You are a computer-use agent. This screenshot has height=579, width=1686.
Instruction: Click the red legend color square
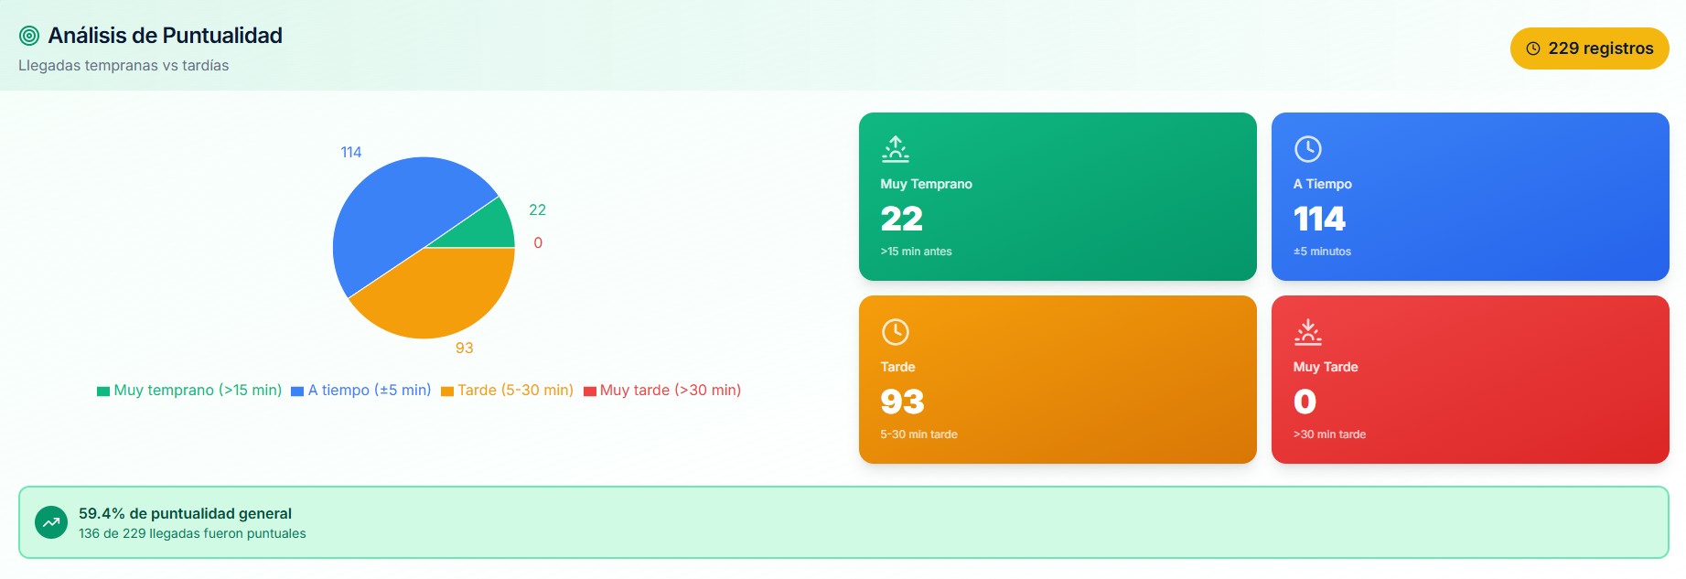click(590, 391)
